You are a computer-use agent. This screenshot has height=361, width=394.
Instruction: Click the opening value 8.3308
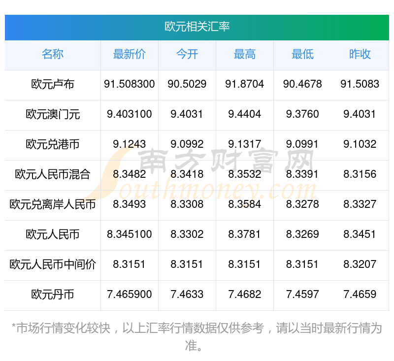187,204
